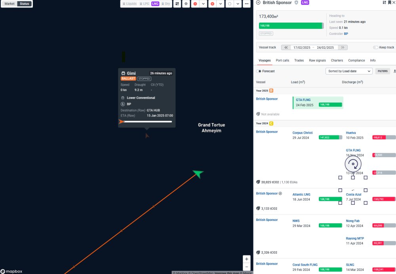Open the Charters tab
The height and width of the screenshot is (274, 396).
coord(337,61)
